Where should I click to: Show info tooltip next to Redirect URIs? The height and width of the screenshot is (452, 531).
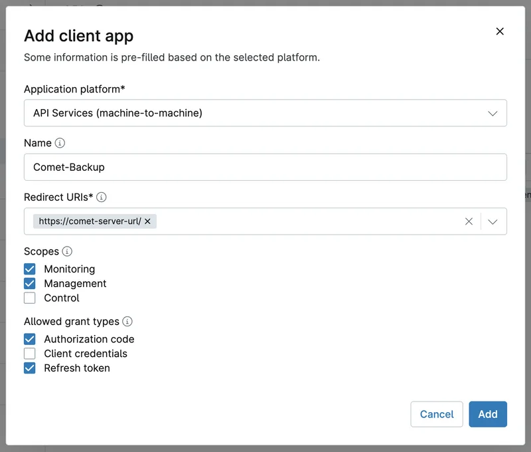tap(102, 197)
